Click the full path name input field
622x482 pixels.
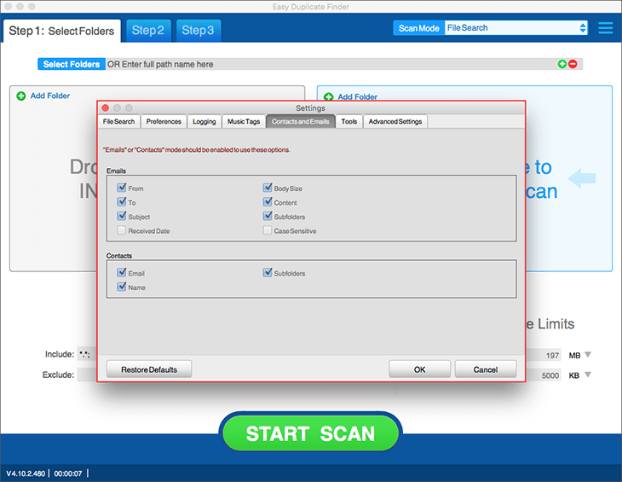pyautogui.click(x=331, y=64)
